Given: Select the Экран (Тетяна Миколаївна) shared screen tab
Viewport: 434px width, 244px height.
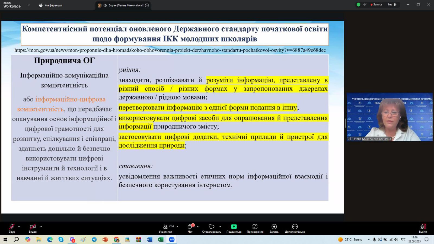Looking at the screenshot, I should tap(123, 5).
